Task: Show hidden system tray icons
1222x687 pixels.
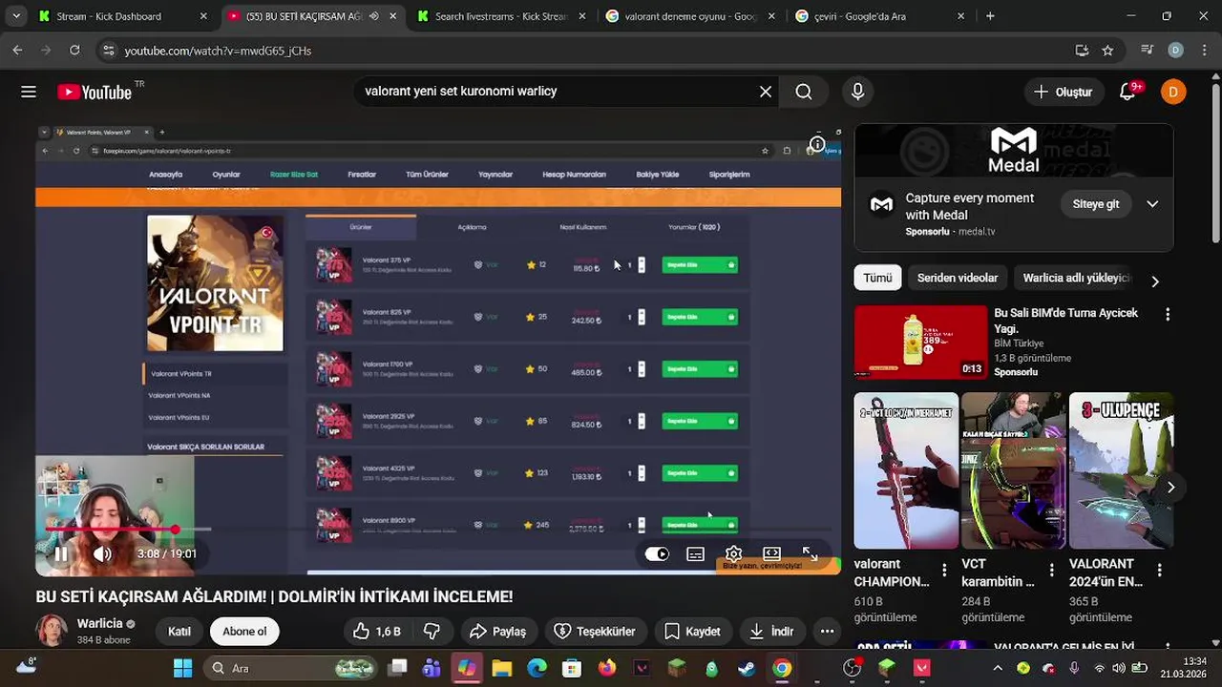Action: coord(998,668)
